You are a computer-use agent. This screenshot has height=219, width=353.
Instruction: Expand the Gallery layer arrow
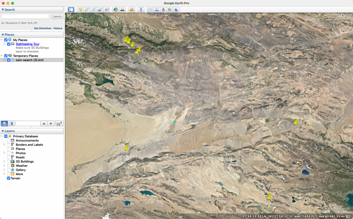coord(4,170)
